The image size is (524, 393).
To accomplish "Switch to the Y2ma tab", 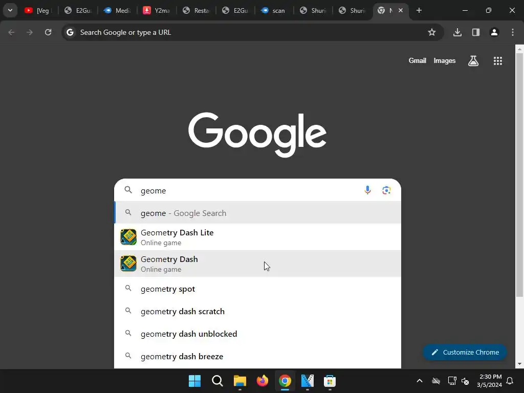I will [157, 10].
